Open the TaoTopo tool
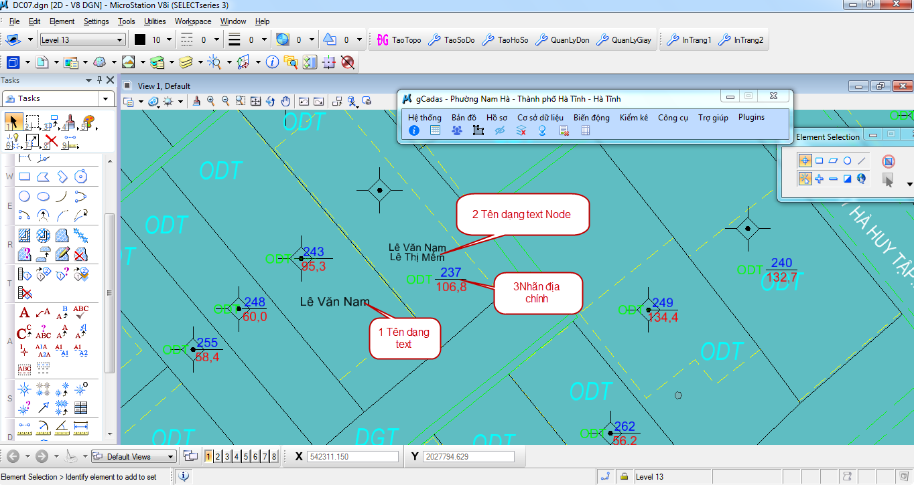This screenshot has height=485, width=914. click(x=399, y=40)
